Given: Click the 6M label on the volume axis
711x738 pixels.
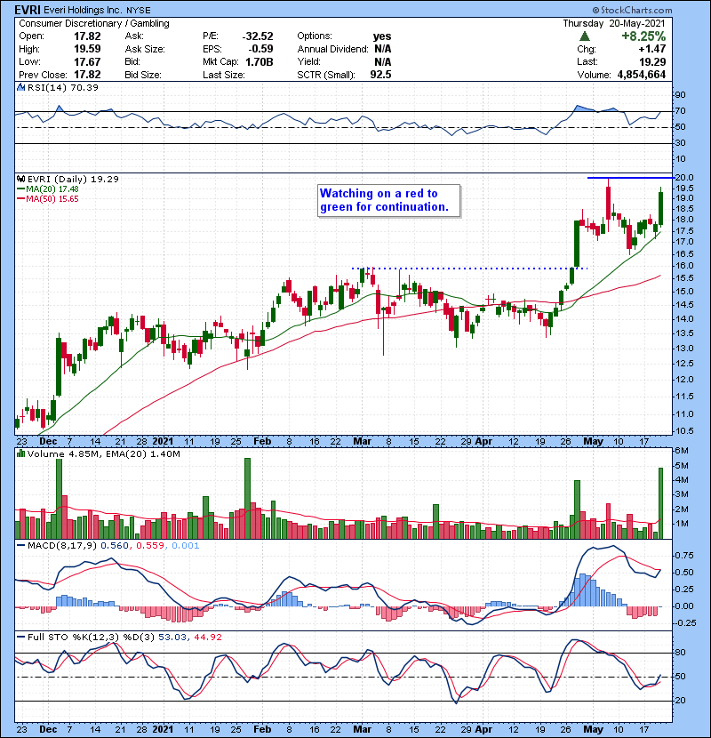Looking at the screenshot, I should [682, 451].
